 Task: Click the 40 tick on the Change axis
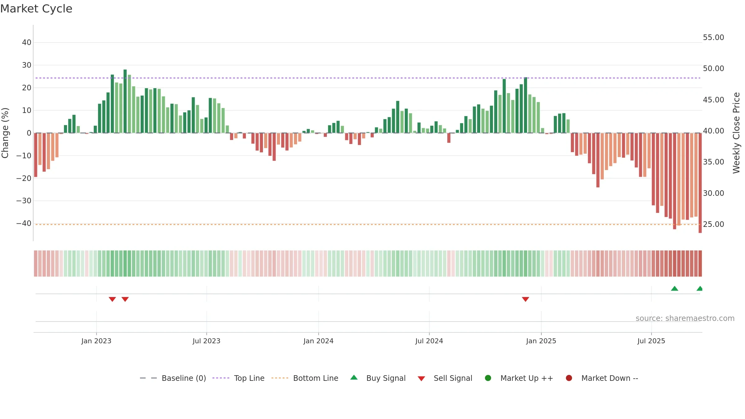tap(27, 43)
